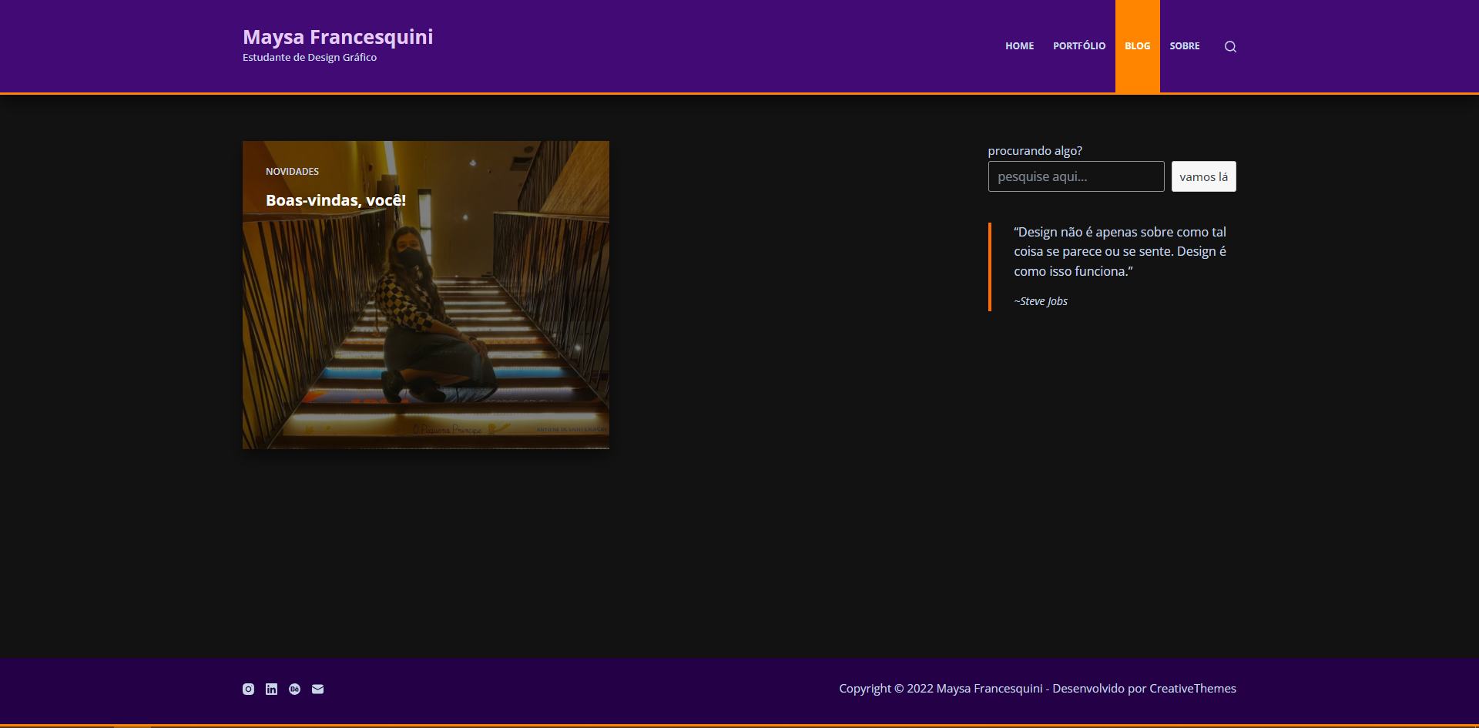Open the header search icon
Image resolution: width=1479 pixels, height=728 pixels.
tap(1230, 46)
